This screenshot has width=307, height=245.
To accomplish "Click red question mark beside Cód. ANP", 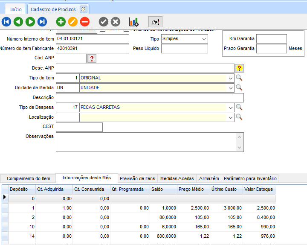I will 92,58.
